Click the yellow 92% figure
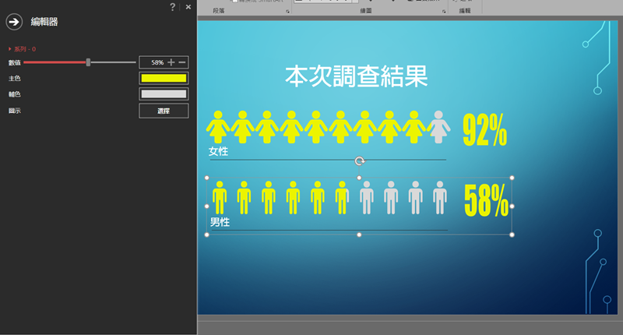Screen dimensions: 623x335 pyautogui.click(x=484, y=130)
